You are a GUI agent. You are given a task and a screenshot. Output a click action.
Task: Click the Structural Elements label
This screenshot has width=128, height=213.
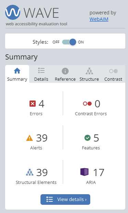(36, 182)
